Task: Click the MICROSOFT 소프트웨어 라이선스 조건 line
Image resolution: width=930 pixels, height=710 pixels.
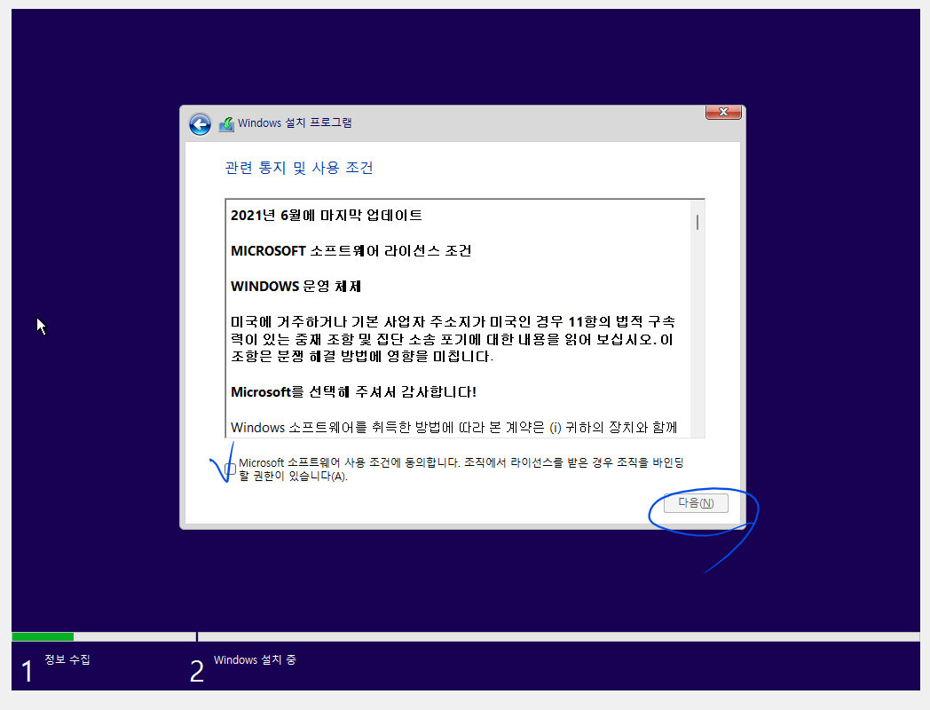Action: pyautogui.click(x=351, y=251)
